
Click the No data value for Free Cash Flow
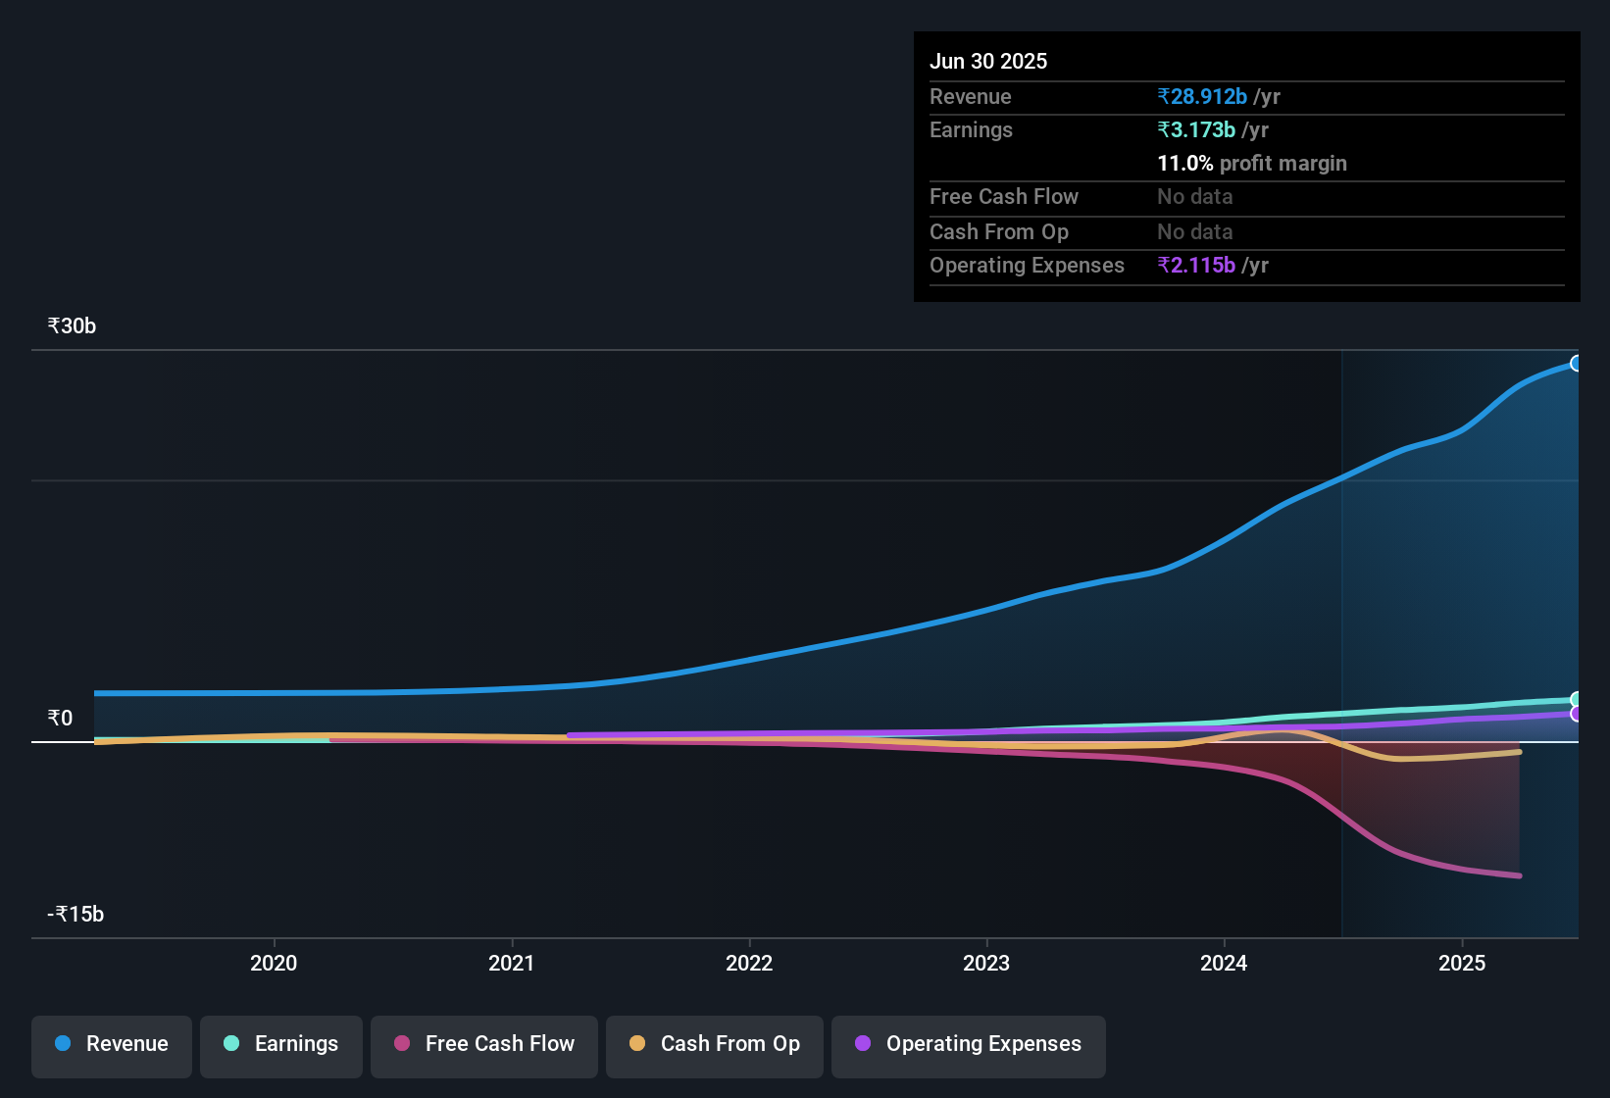(1195, 196)
